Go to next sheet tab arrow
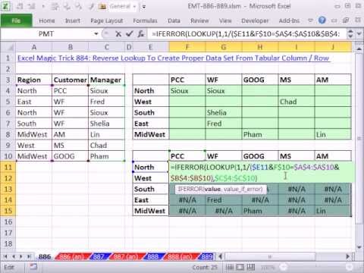 click(x=21, y=256)
